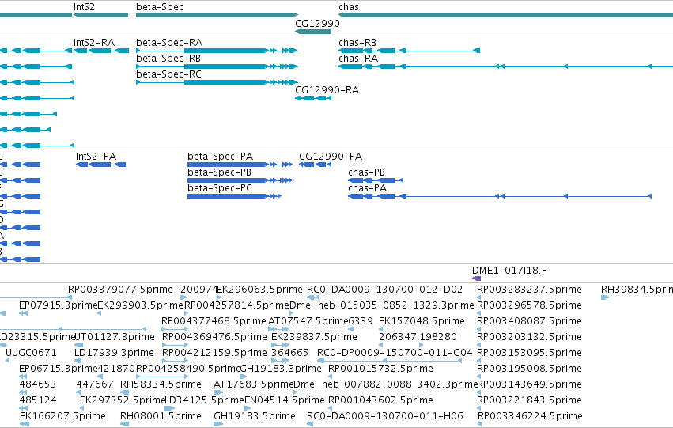This screenshot has height=428, width=673.
Task: Click the RP003153095.5prime label
Action: [530, 353]
